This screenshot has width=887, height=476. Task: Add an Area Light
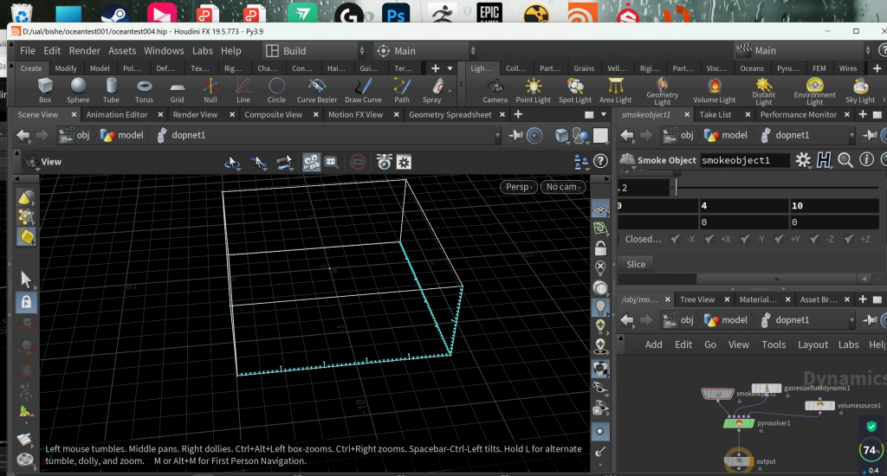(x=616, y=91)
